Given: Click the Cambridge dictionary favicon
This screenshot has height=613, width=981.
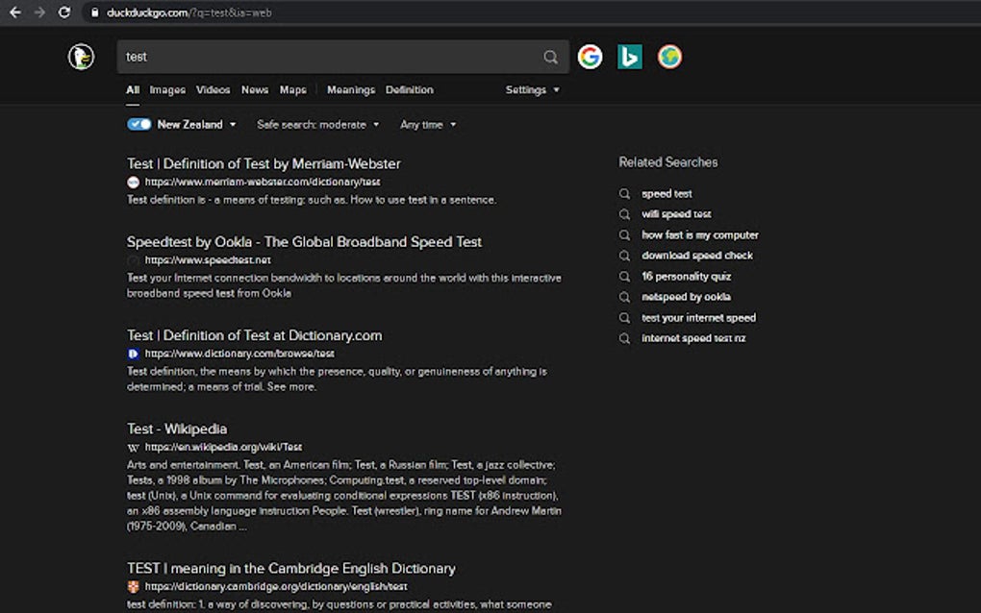Looking at the screenshot, I should coord(134,587).
